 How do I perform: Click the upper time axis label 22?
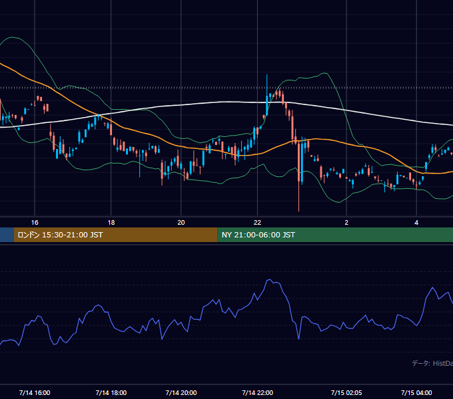pos(257,223)
